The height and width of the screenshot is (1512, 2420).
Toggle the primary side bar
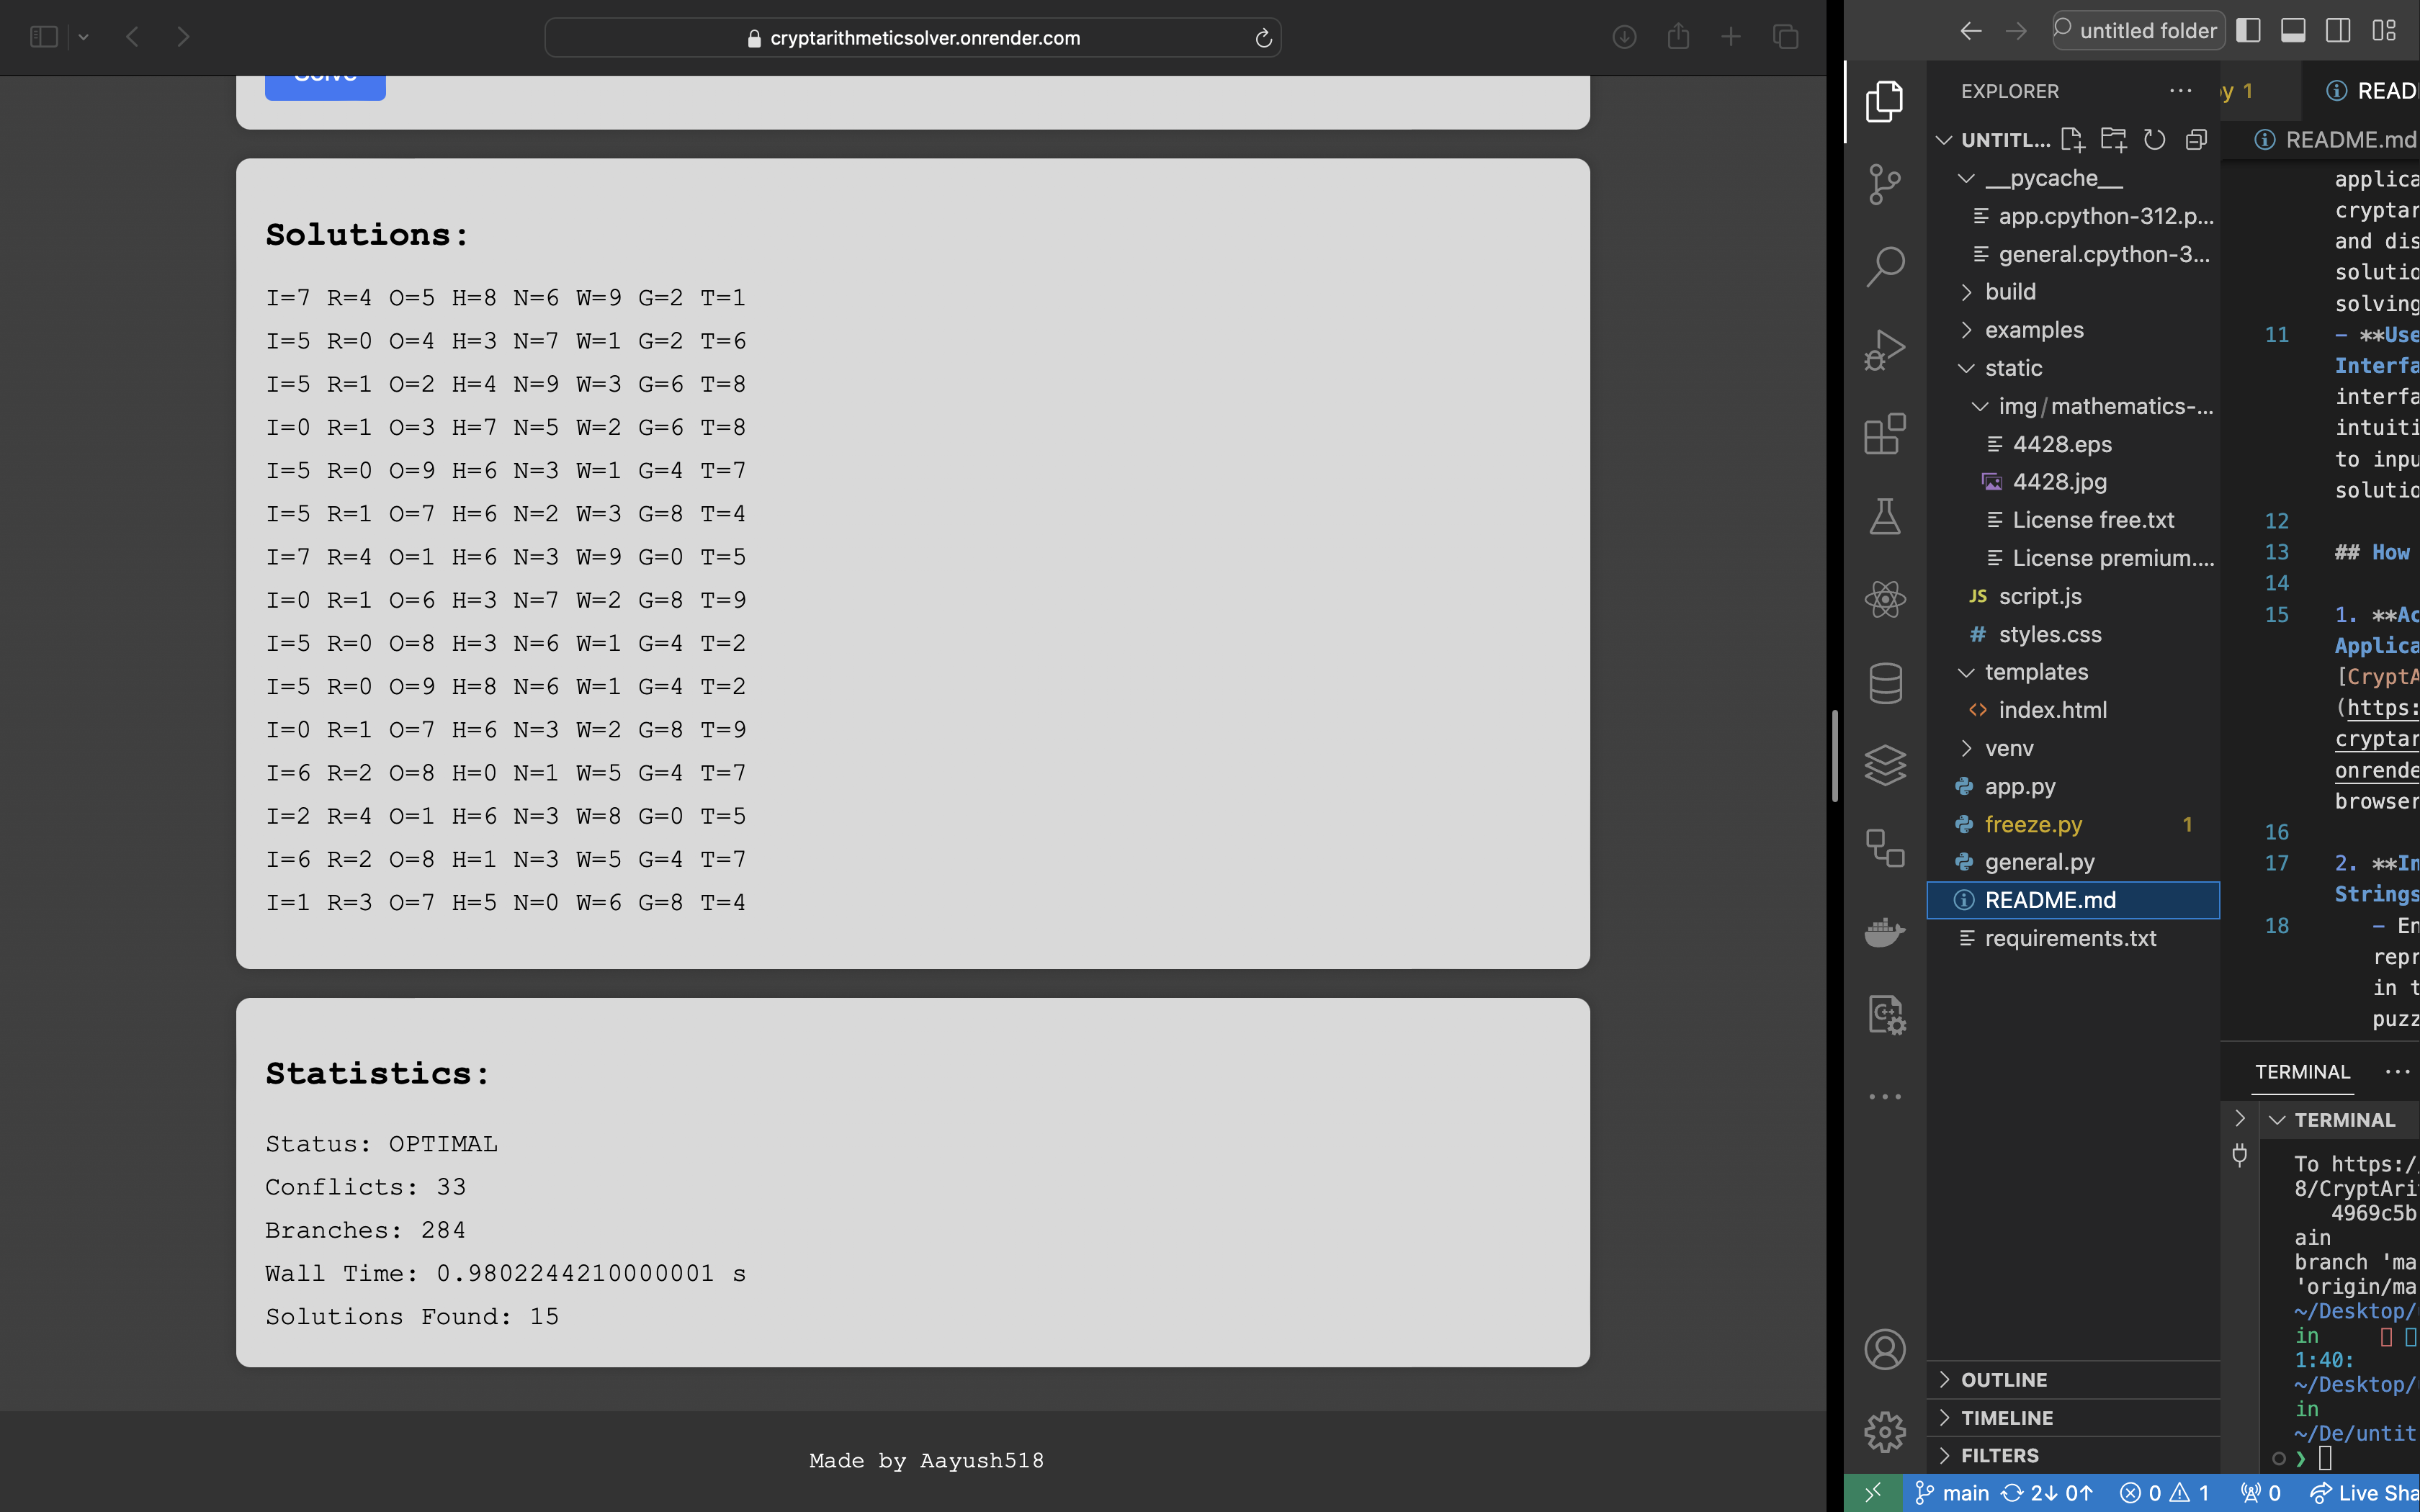[2248, 31]
